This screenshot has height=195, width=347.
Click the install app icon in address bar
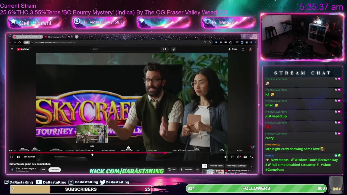205,42
